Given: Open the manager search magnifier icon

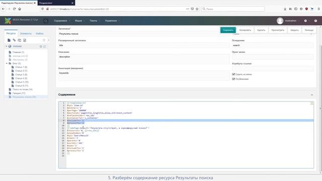Looking at the screenshot, I should (x=46, y=21).
